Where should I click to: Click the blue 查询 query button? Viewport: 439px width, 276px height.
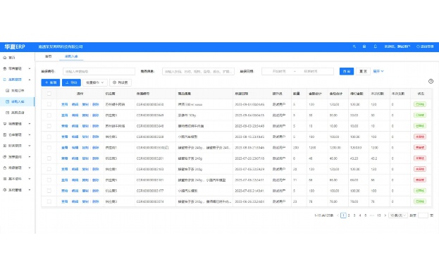(347, 71)
